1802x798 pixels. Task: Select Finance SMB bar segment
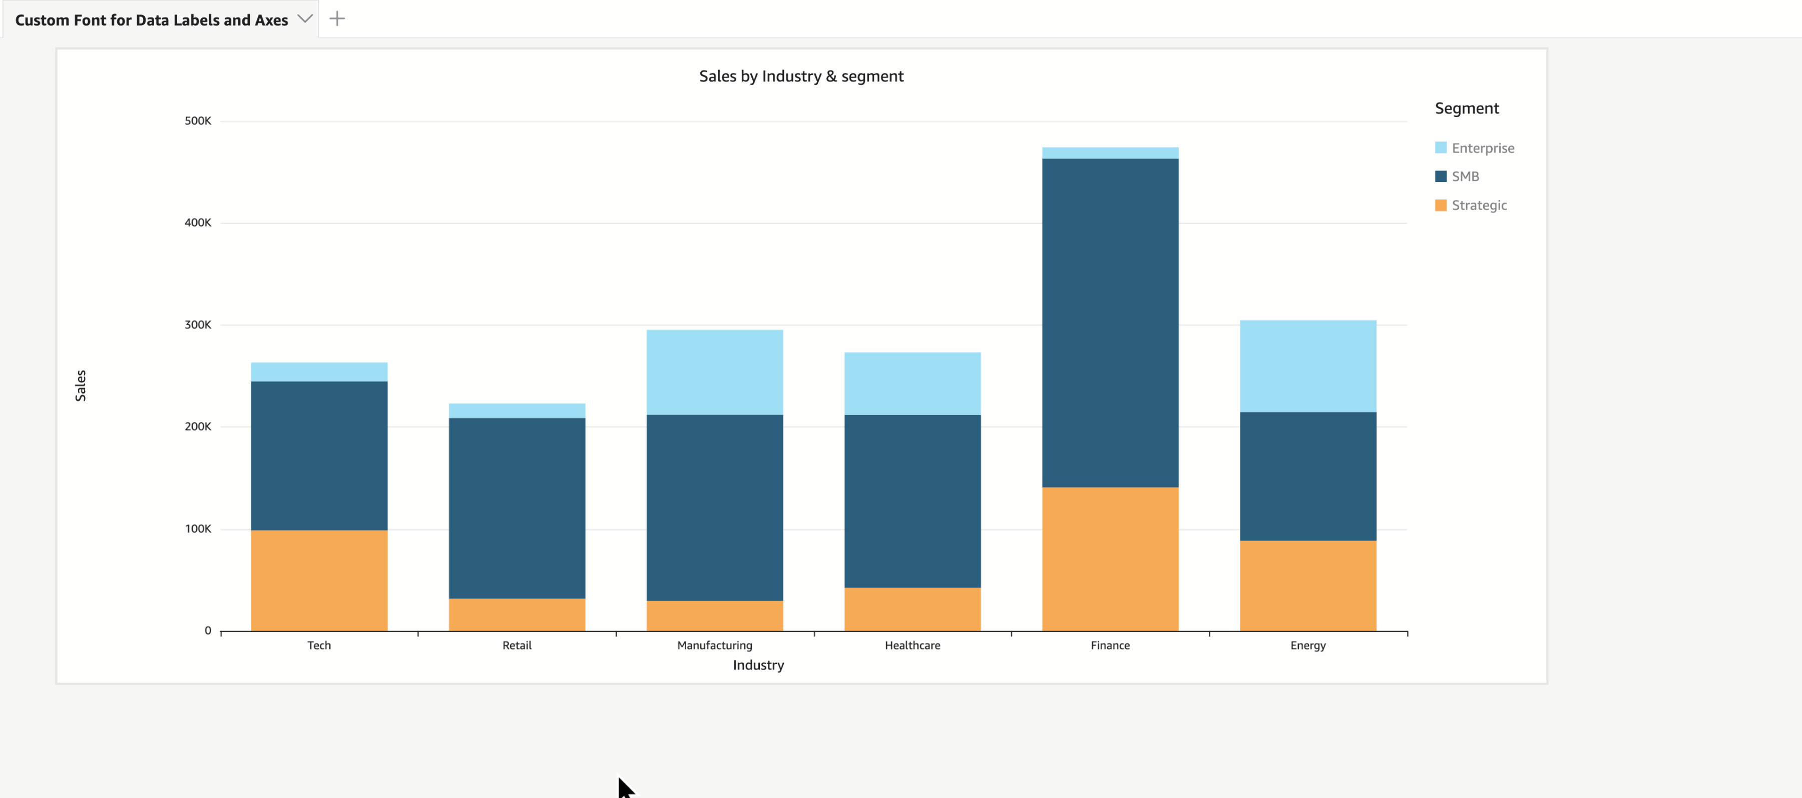point(1109,321)
